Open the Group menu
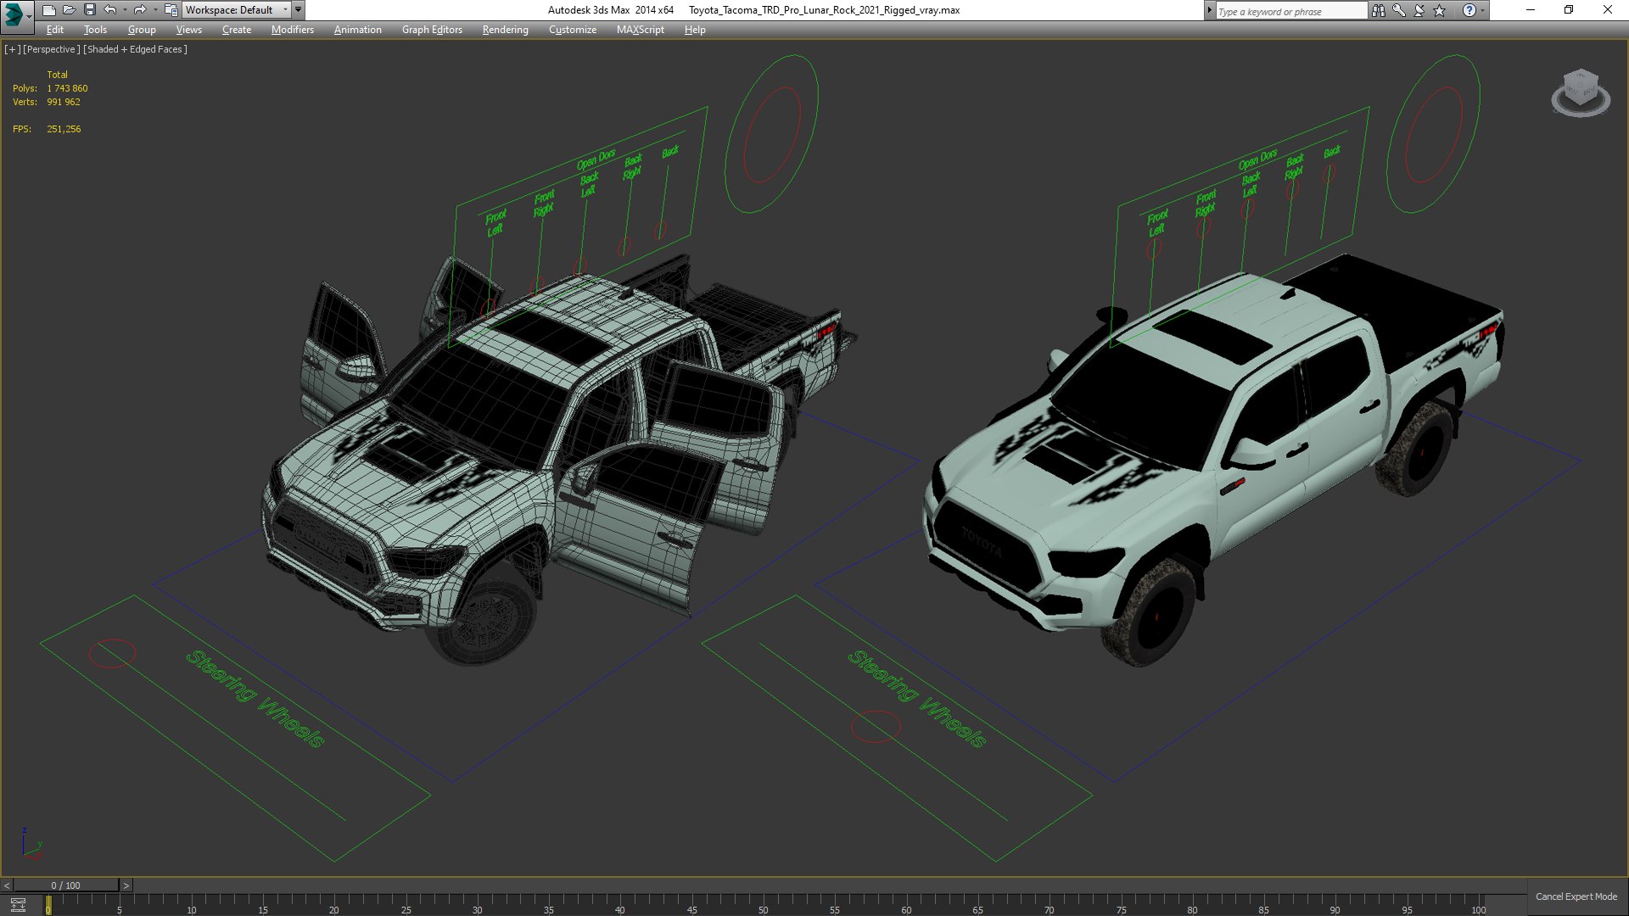1629x916 pixels. click(x=142, y=30)
